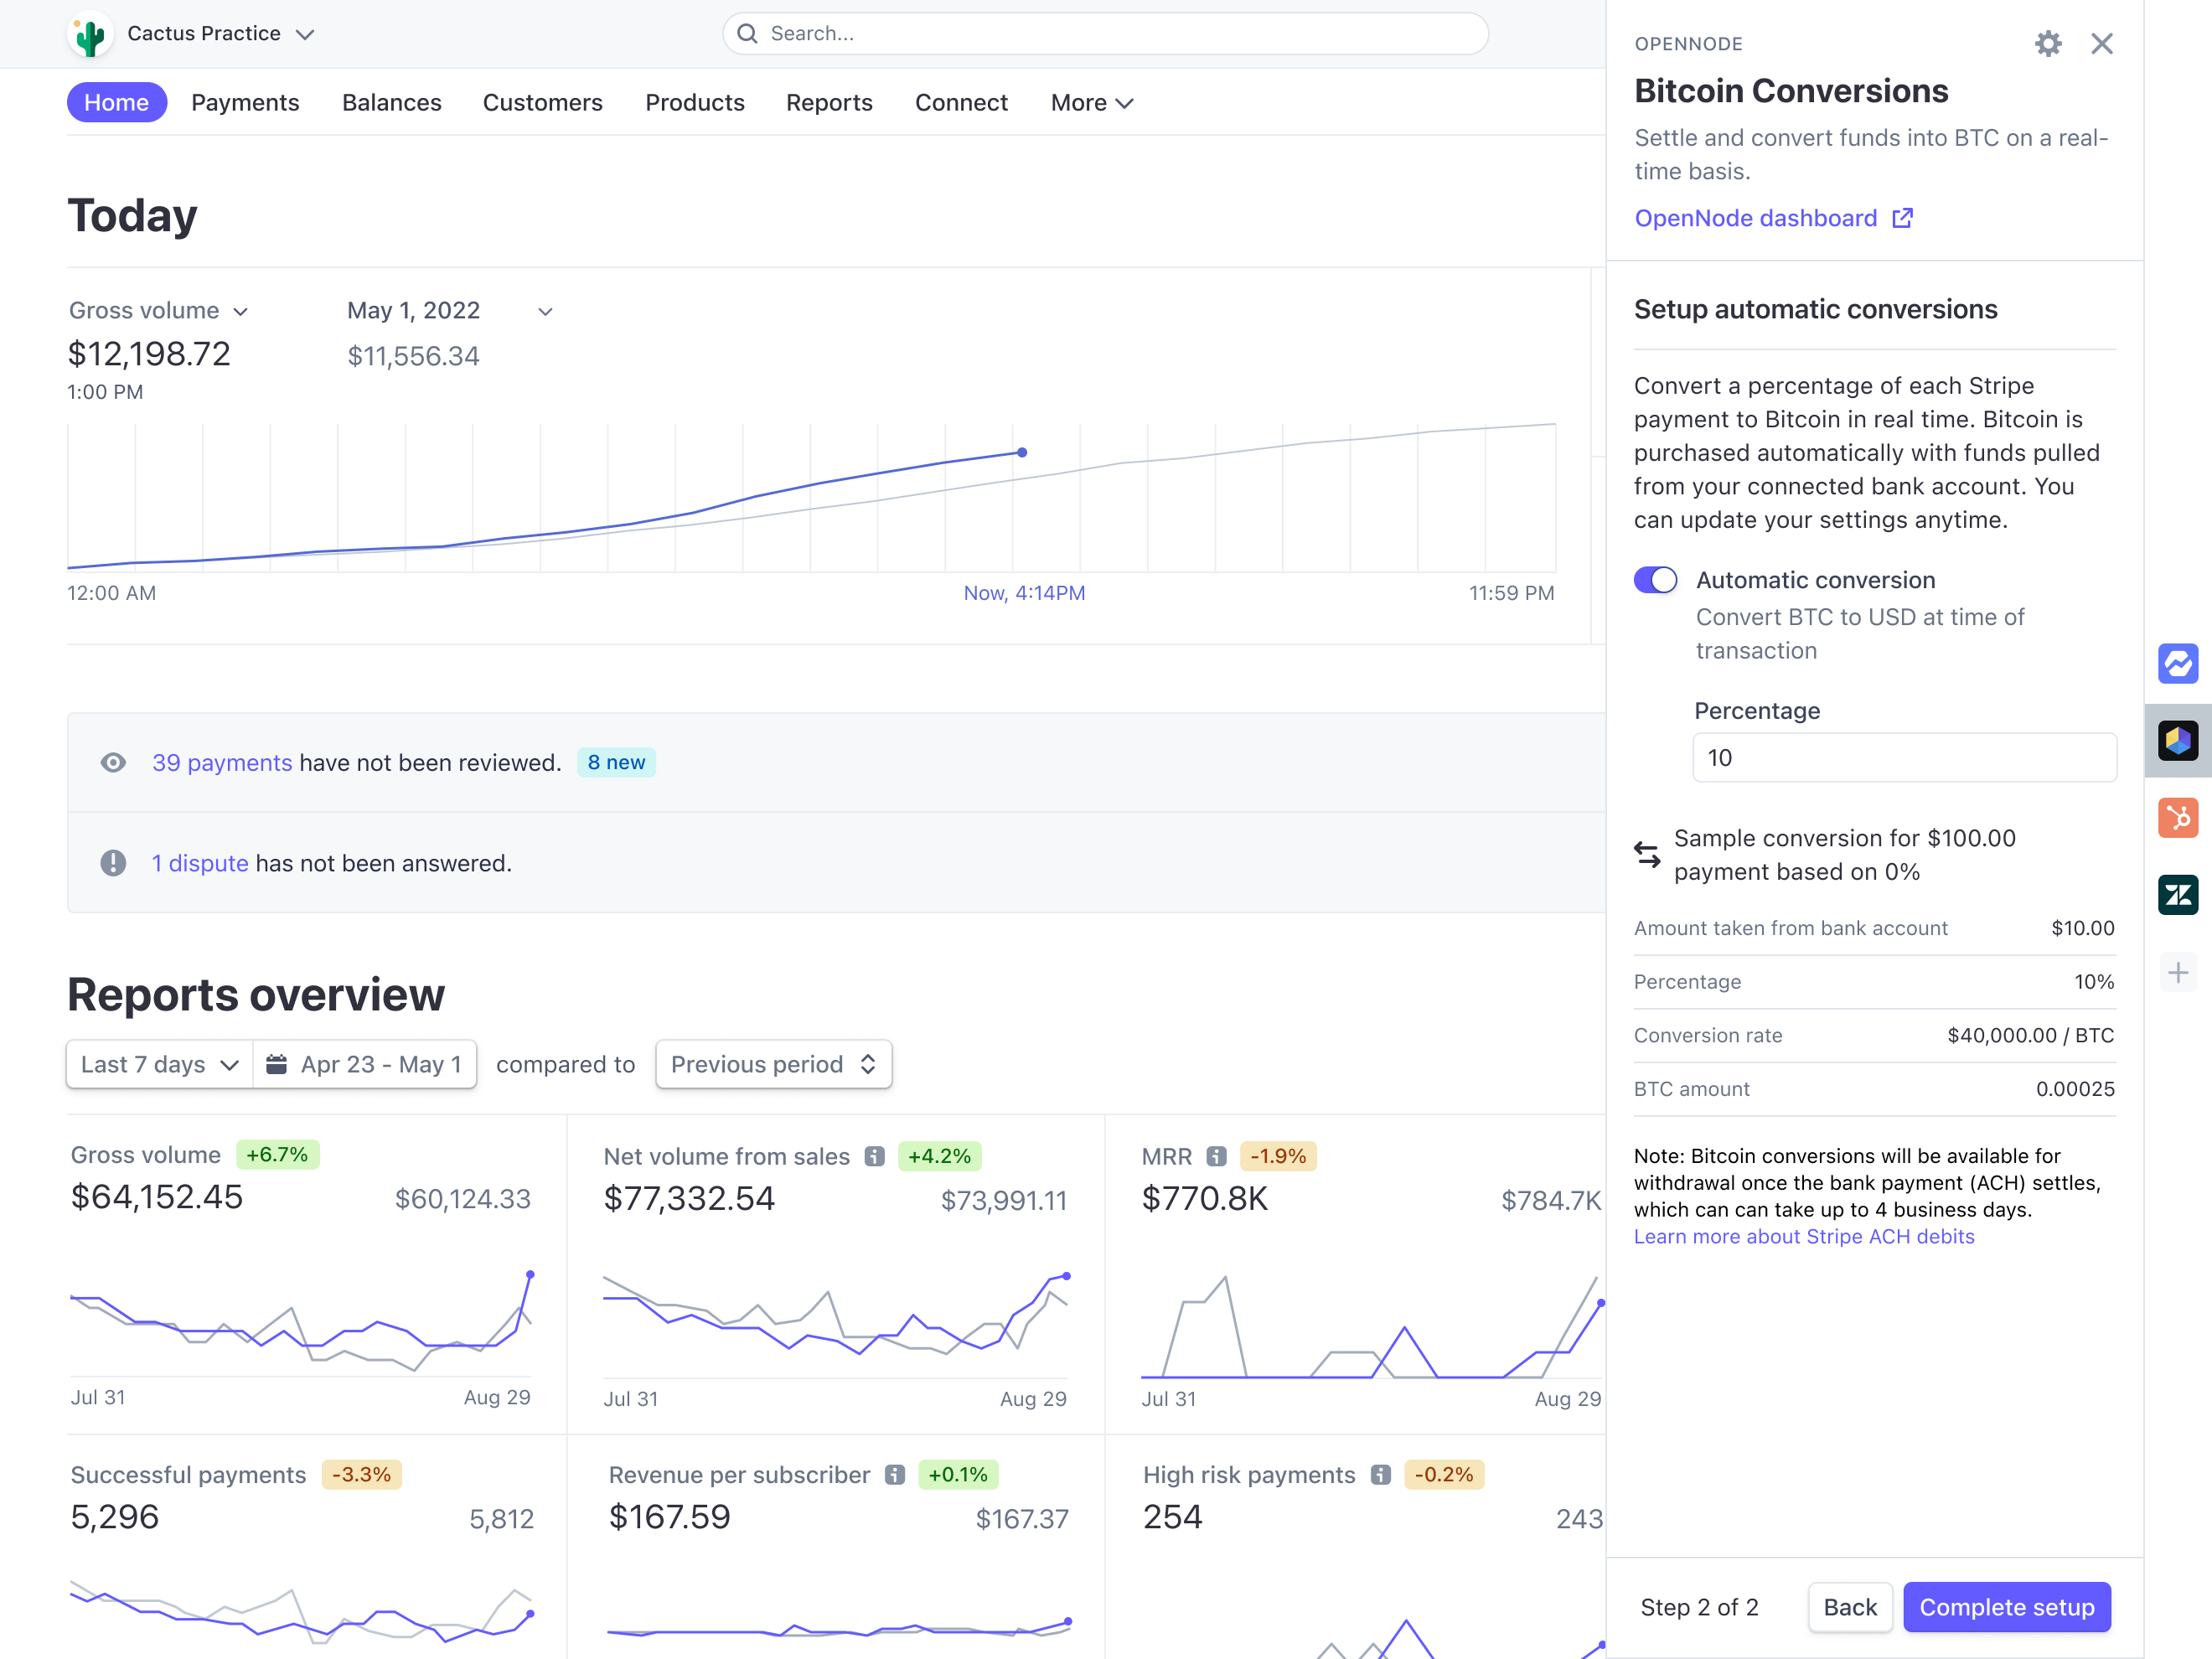Open the Stripe dashboard messenger app icon
The width and height of the screenshot is (2212, 1659).
pos(2179,663)
